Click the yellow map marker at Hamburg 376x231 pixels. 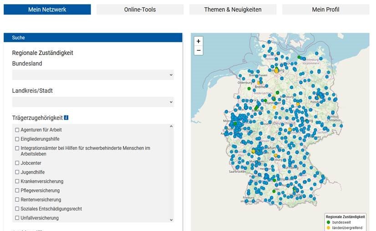276,70
